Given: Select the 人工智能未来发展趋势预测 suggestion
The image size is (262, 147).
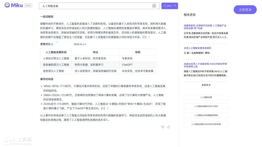Looking at the screenshot, I should point(206,115).
